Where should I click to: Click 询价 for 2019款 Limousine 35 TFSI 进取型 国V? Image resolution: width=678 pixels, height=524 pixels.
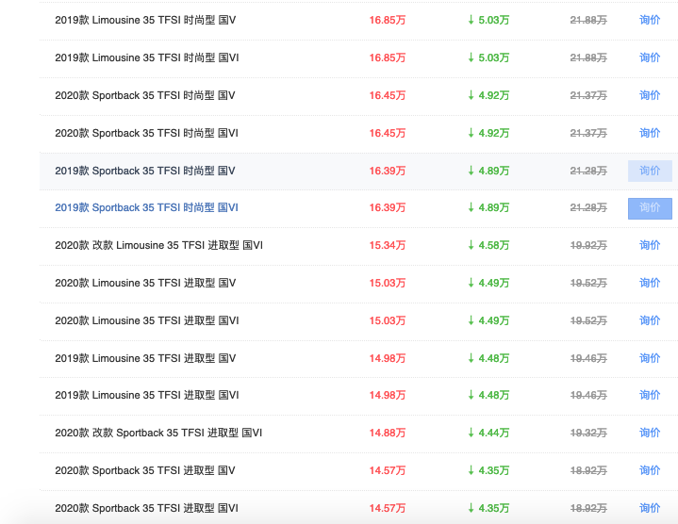pos(650,358)
